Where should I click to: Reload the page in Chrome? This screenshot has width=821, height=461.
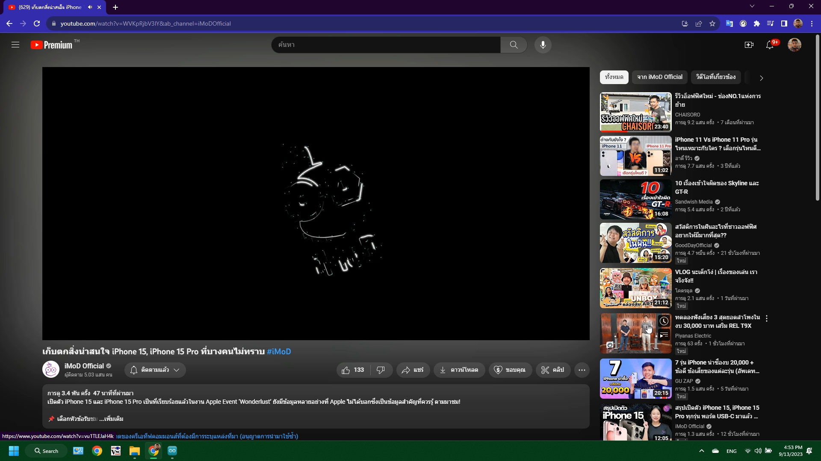click(37, 23)
